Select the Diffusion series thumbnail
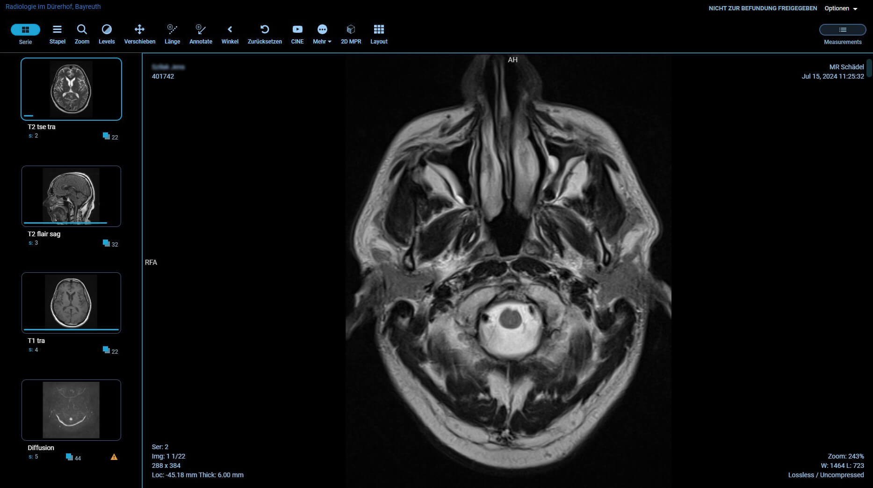This screenshot has height=488, width=873. click(x=71, y=410)
